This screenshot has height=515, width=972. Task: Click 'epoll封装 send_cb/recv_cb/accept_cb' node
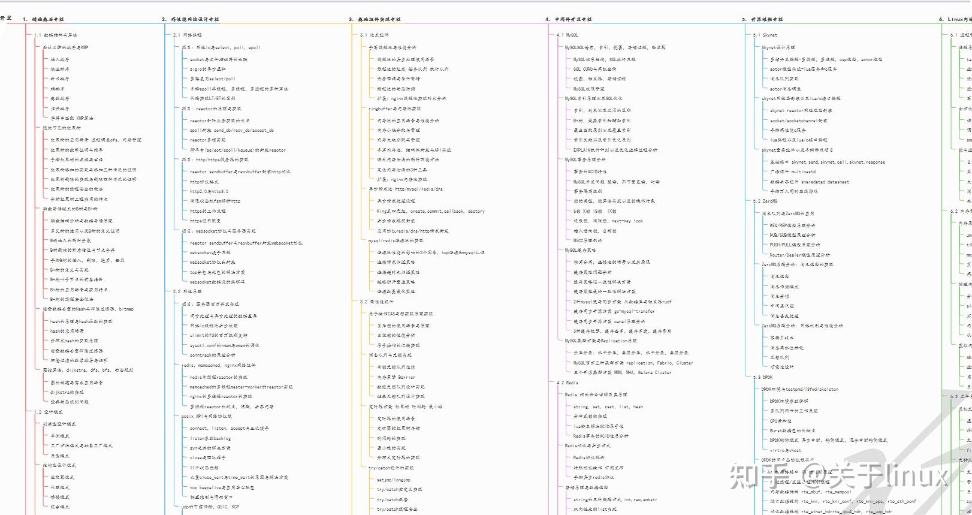232,130
